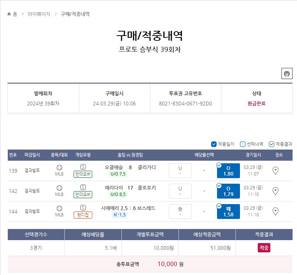297x275 pixels.
Task: Open venue pin for match 144
Action: [275, 211]
